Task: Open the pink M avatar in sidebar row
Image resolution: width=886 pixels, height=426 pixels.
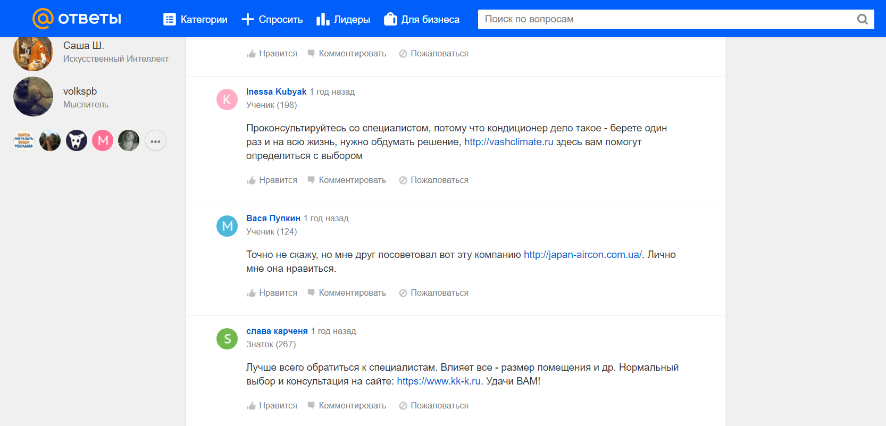Action: 103,140
